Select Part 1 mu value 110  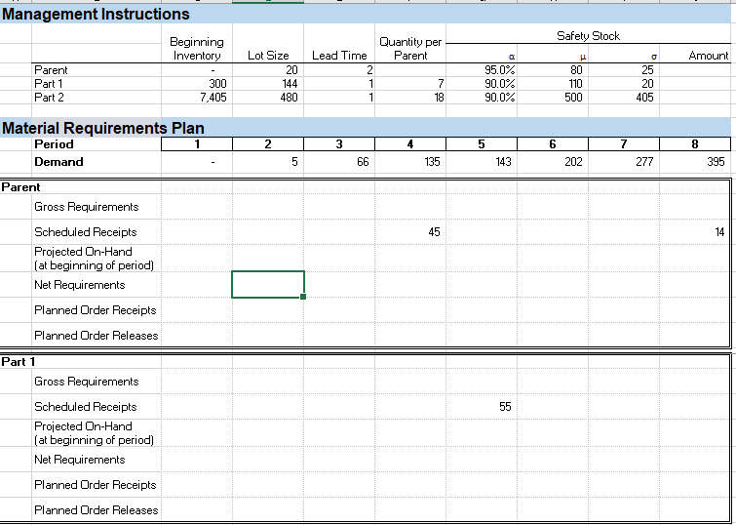click(x=574, y=84)
